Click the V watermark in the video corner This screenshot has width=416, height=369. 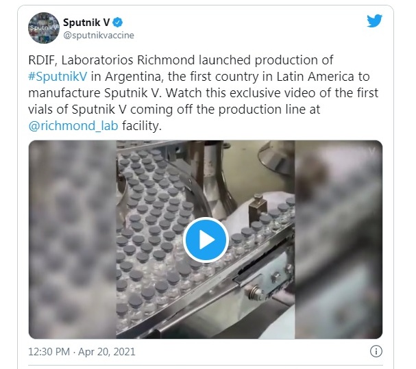pos(372,151)
